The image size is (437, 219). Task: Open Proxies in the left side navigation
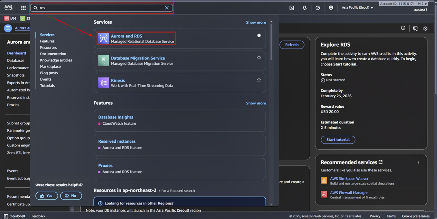[13, 105]
